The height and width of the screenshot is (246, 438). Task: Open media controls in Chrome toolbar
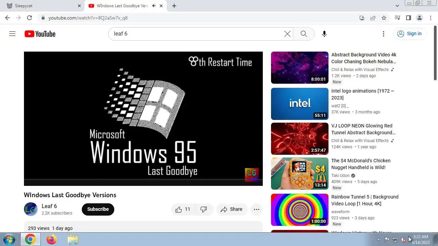[397, 18]
